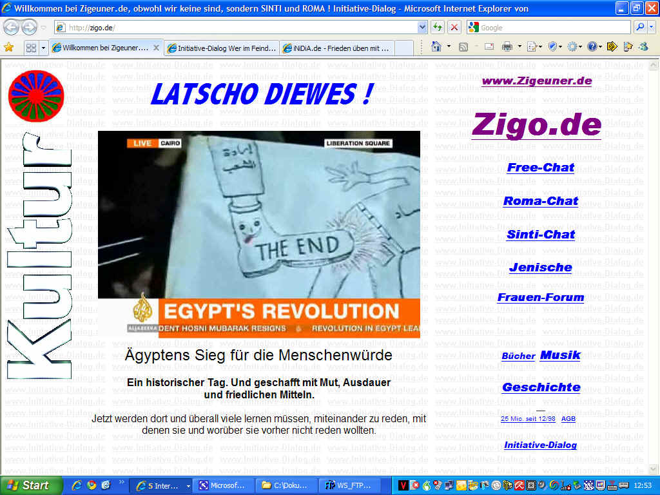Open the Start menu

tap(31, 486)
